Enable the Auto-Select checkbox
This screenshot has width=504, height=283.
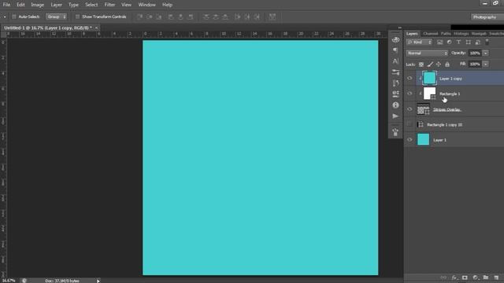pyautogui.click(x=14, y=17)
